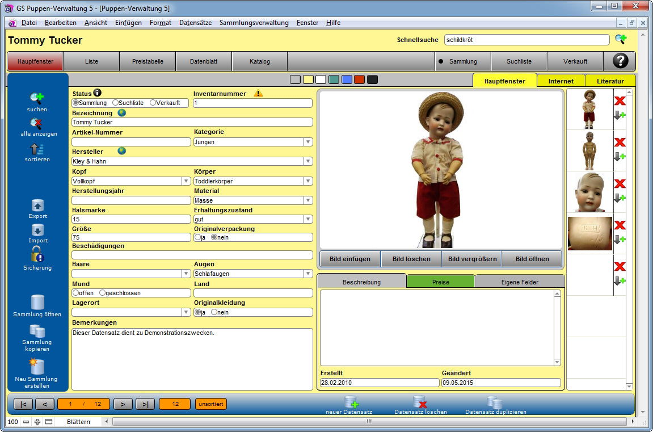Select the doll face thumbnail

(589, 192)
